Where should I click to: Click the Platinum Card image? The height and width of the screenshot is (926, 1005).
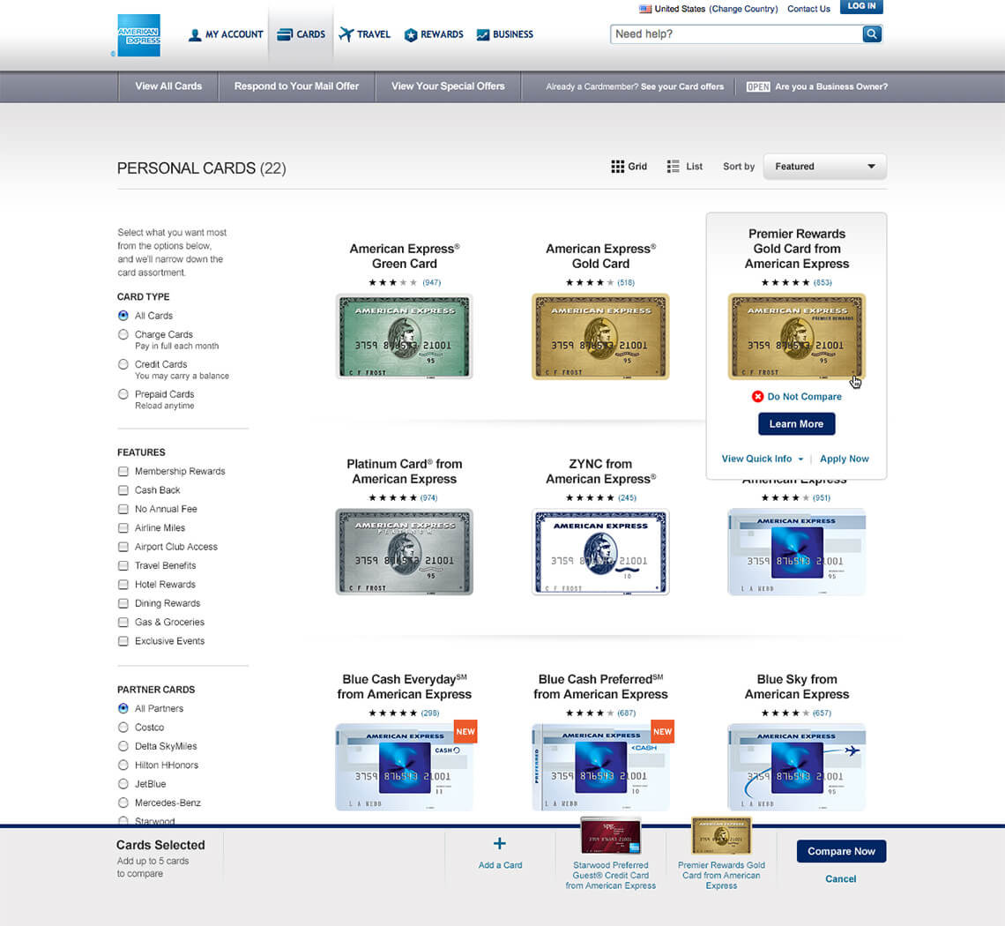(405, 552)
